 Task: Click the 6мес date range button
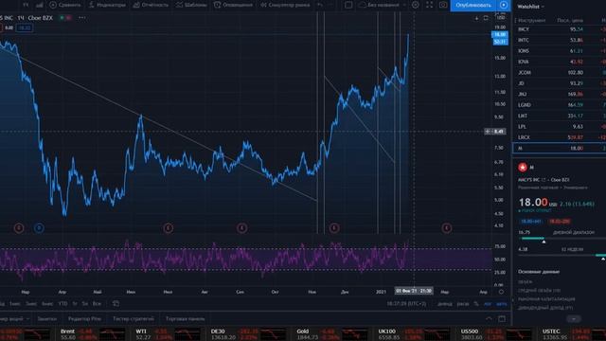(x=47, y=304)
